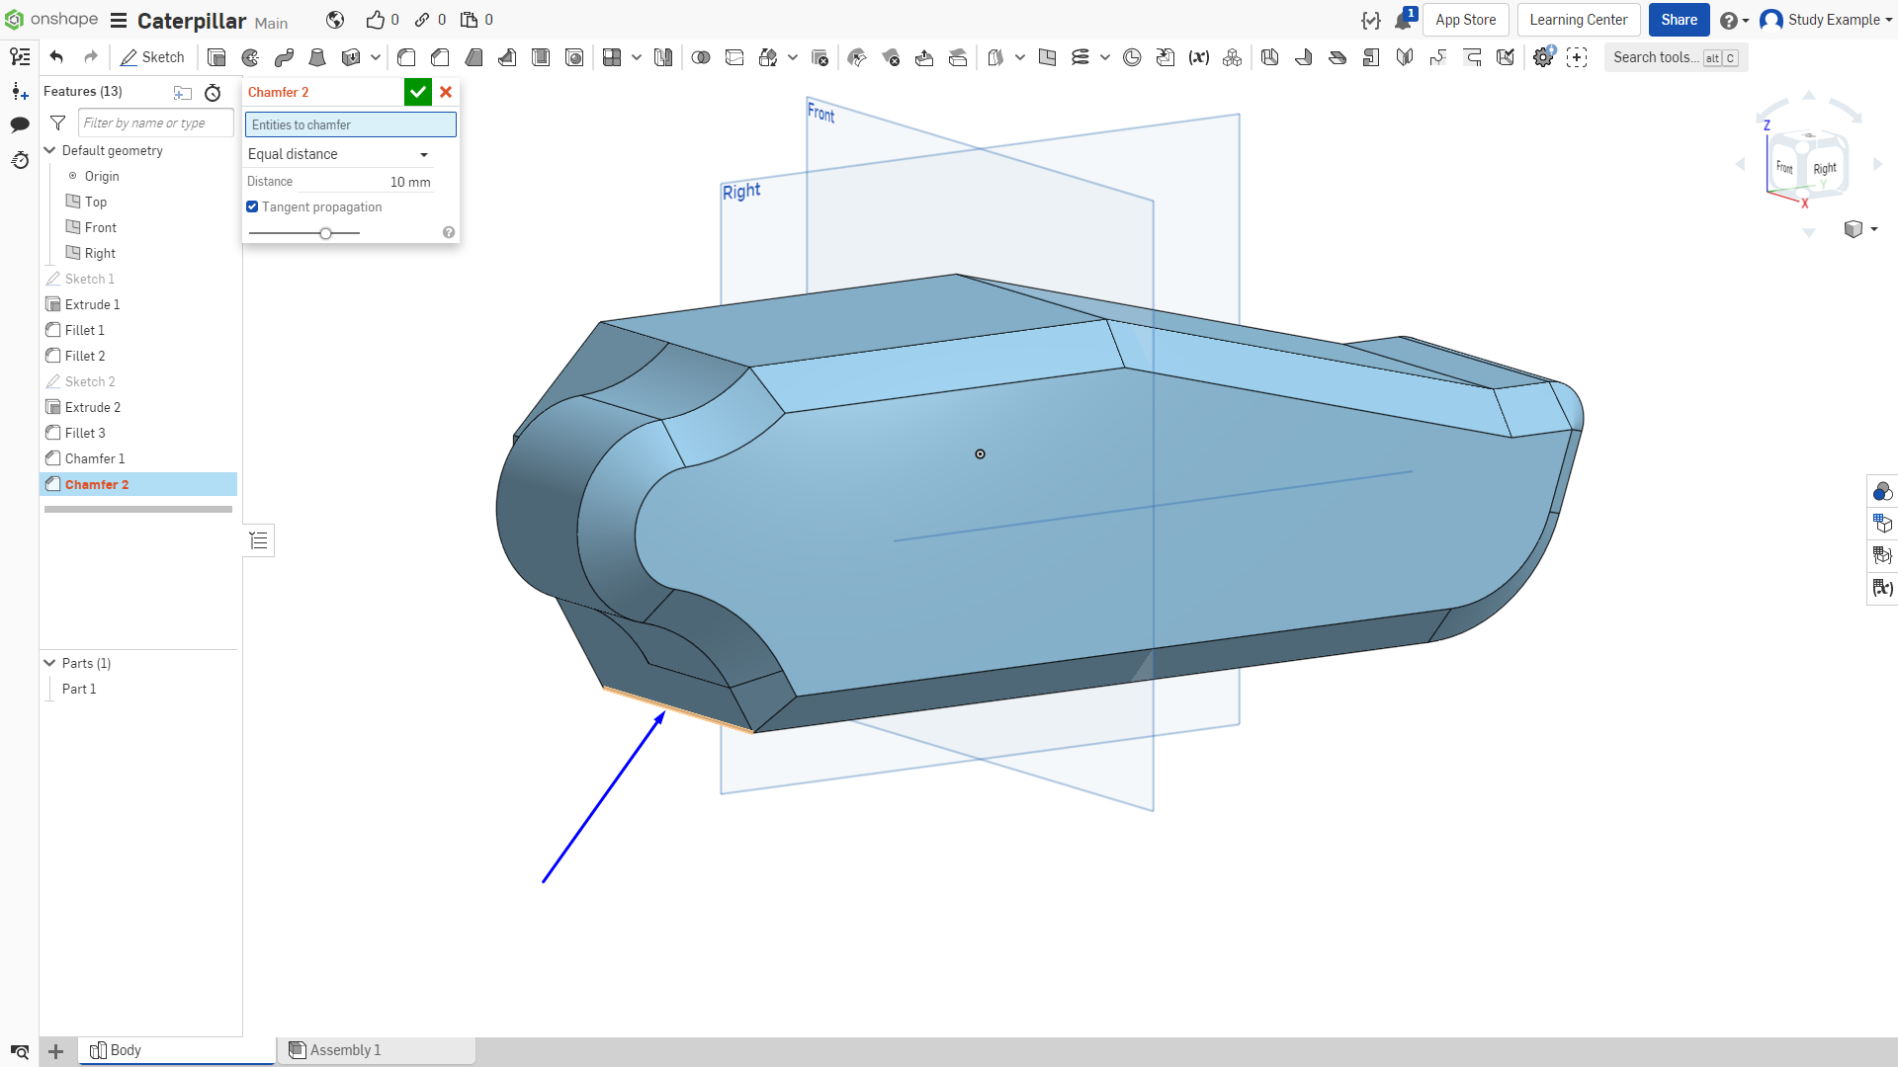Click the Right face of view cube

tap(1826, 168)
